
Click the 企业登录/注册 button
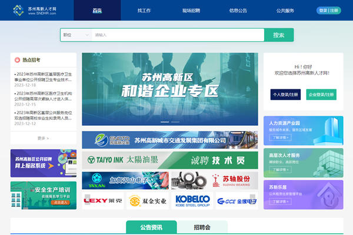tap(321, 95)
